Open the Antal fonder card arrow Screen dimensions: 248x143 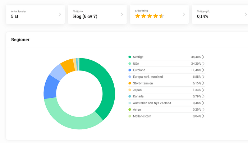[60, 14]
